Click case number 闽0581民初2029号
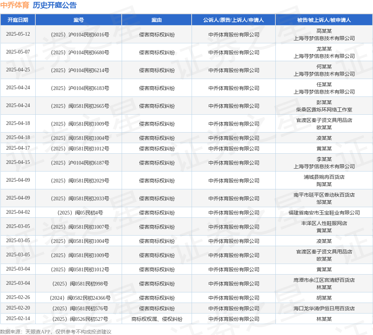This screenshot has height=335, width=373. [80, 181]
